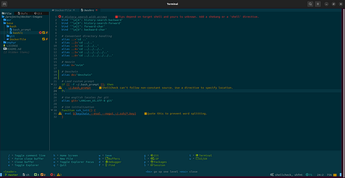Viewport: 345px width, 178px height.
Task: Switch to the Dockerfile buffer tab
Action: pos(62,10)
